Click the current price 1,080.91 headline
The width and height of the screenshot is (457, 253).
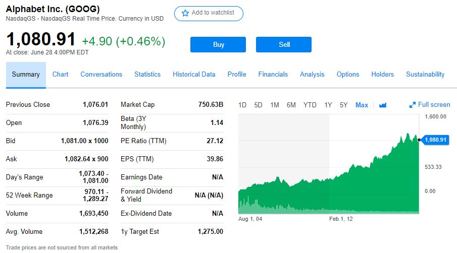tap(41, 39)
